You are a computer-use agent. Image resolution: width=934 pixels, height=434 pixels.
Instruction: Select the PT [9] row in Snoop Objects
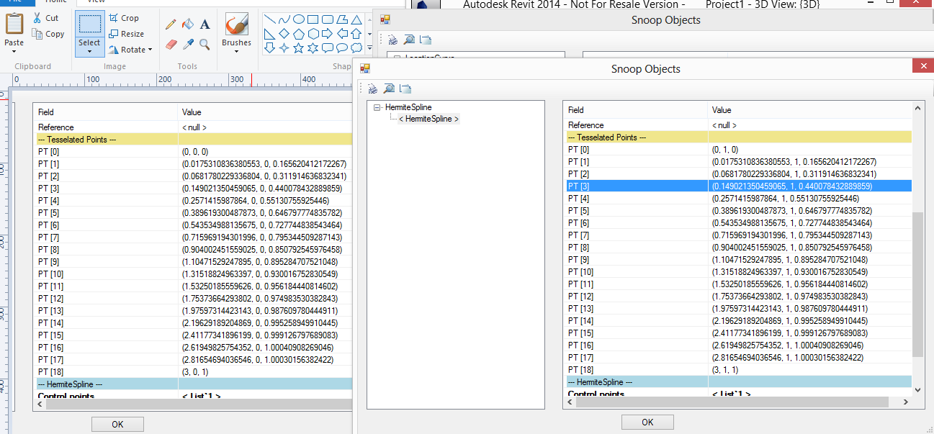[737, 259]
